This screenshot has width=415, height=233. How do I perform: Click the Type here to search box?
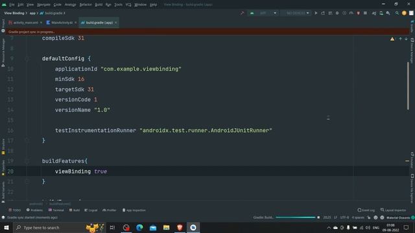(59, 227)
